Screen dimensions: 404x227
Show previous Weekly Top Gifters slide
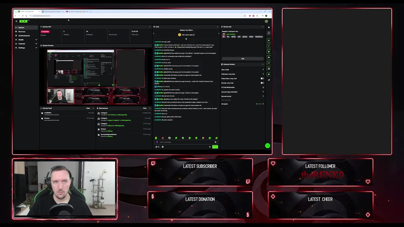pyautogui.click(x=154, y=33)
